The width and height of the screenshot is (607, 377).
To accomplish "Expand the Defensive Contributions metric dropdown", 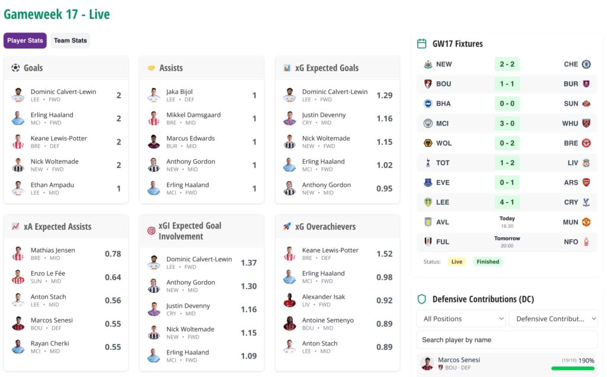I will coord(553,318).
